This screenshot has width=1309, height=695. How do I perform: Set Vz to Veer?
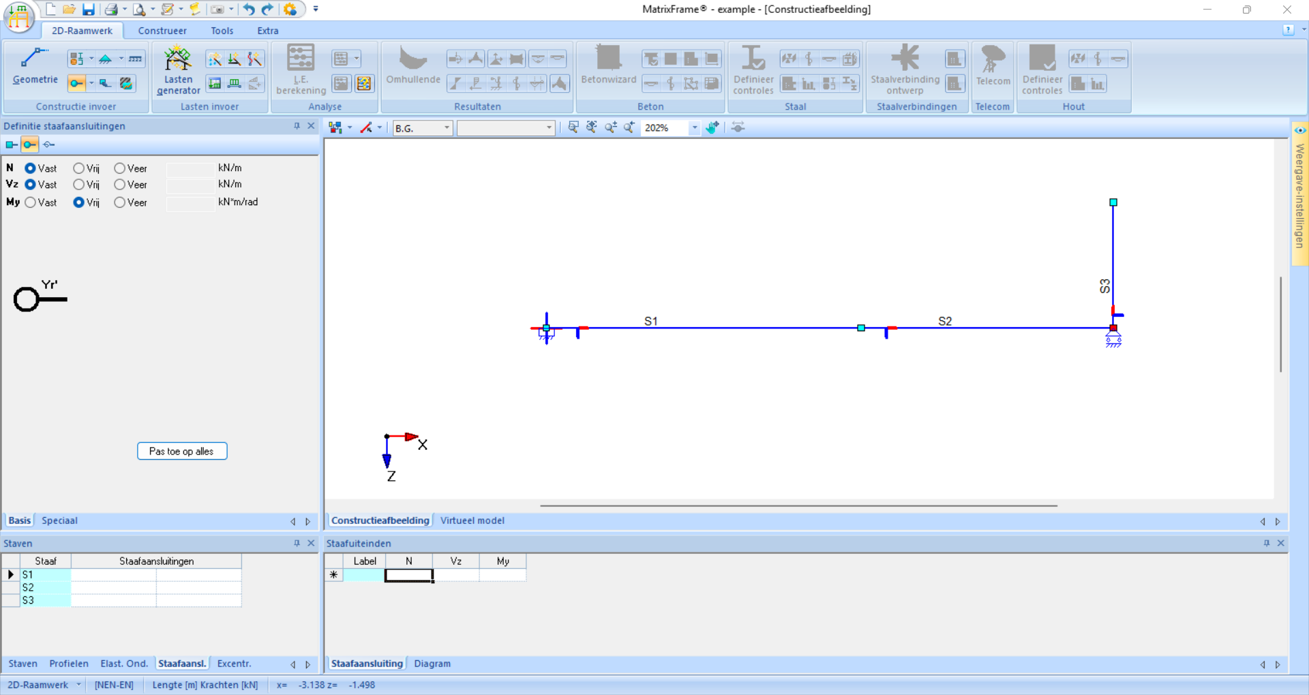[120, 185]
